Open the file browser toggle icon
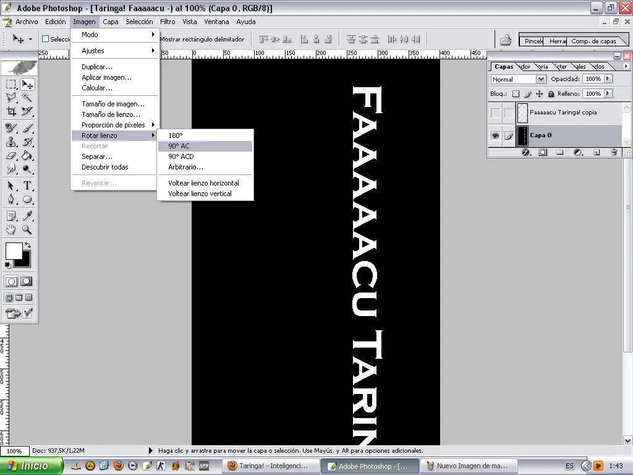 coord(506,40)
